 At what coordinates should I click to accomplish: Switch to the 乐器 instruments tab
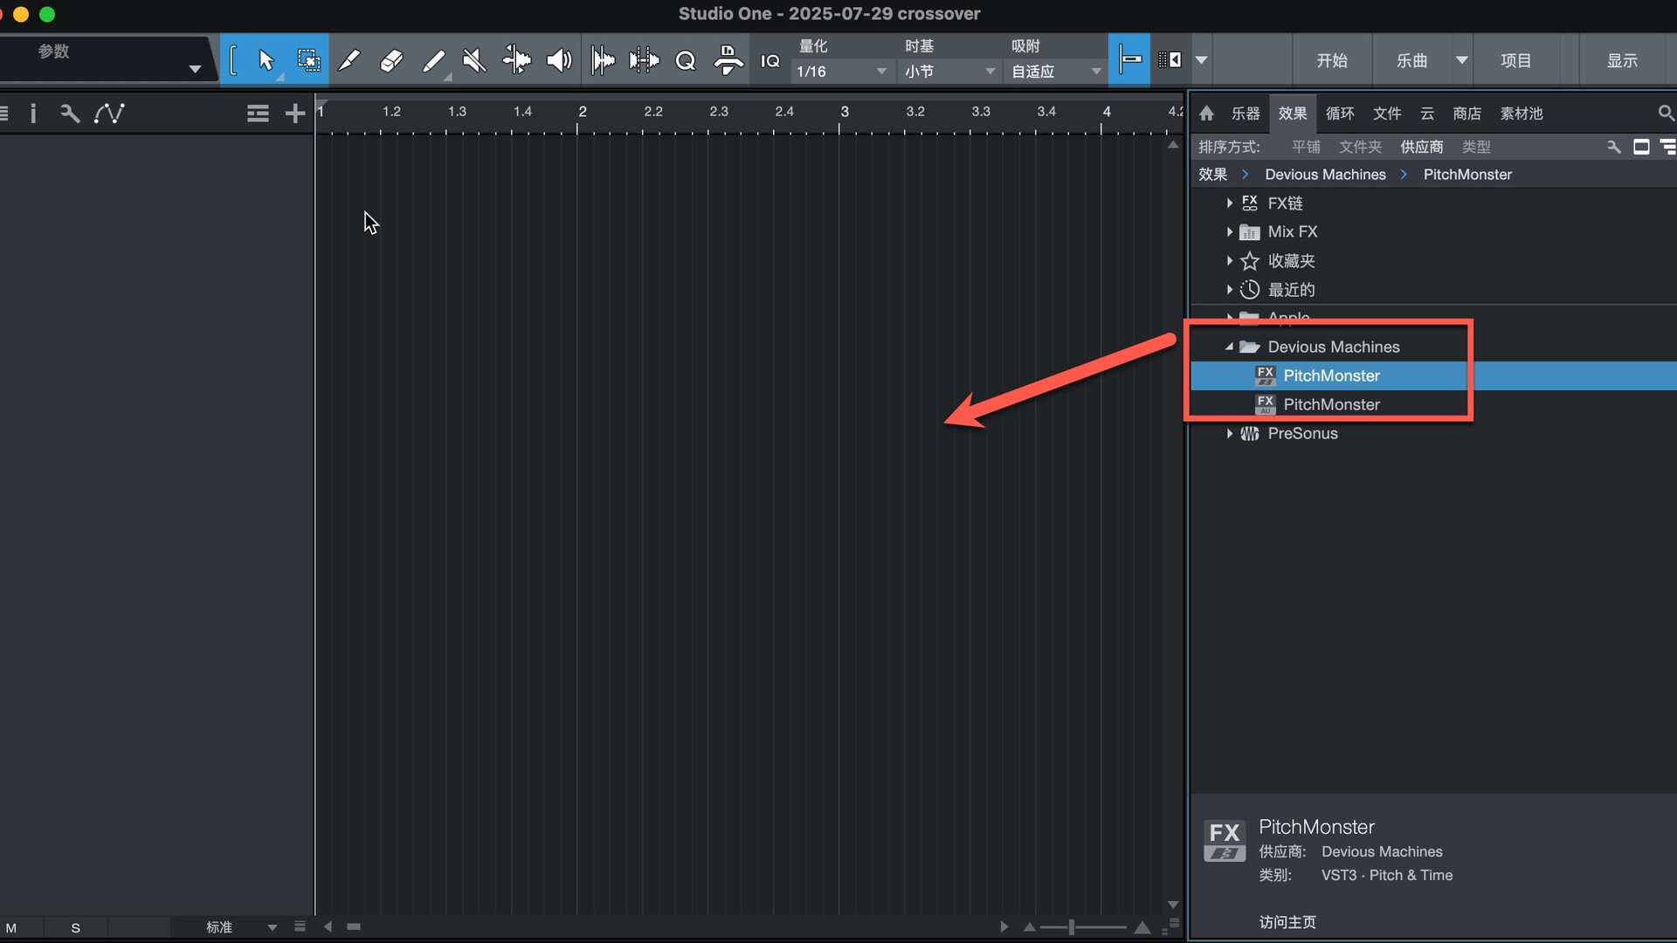tap(1246, 113)
